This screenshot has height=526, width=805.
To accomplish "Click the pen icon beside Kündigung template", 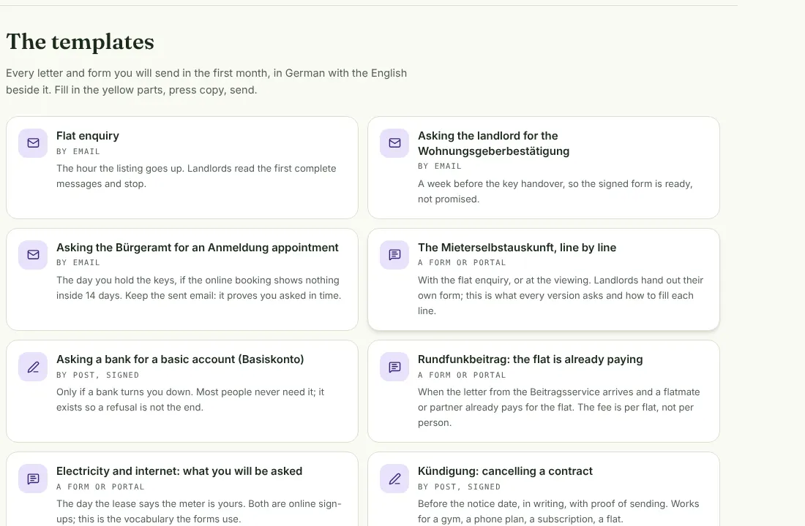I will tap(394, 479).
